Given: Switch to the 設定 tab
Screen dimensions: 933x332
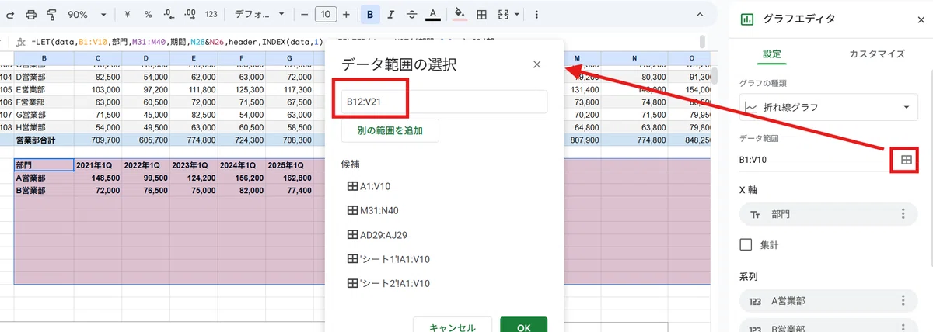Looking at the screenshot, I should pos(771,54).
